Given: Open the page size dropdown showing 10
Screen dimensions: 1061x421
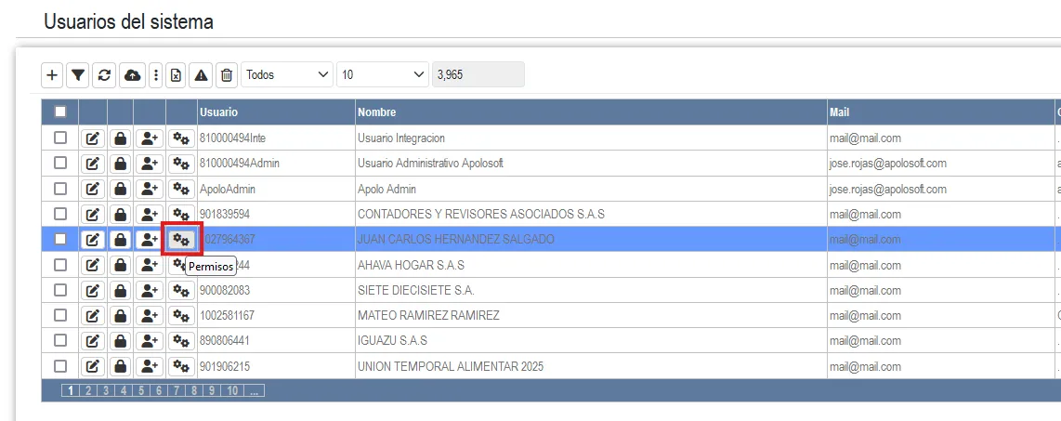Looking at the screenshot, I should coord(382,75).
